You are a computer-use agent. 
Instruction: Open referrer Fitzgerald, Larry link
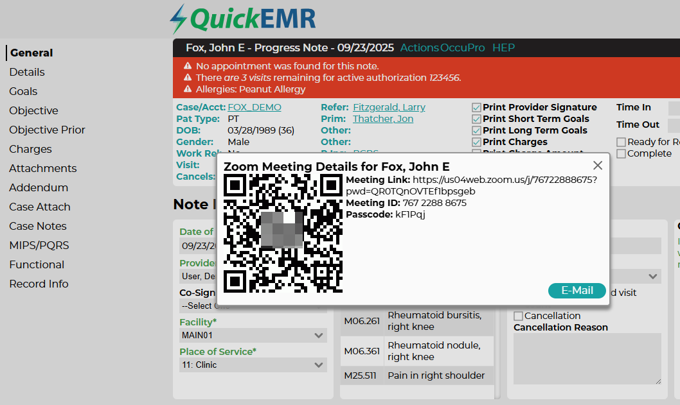click(389, 107)
